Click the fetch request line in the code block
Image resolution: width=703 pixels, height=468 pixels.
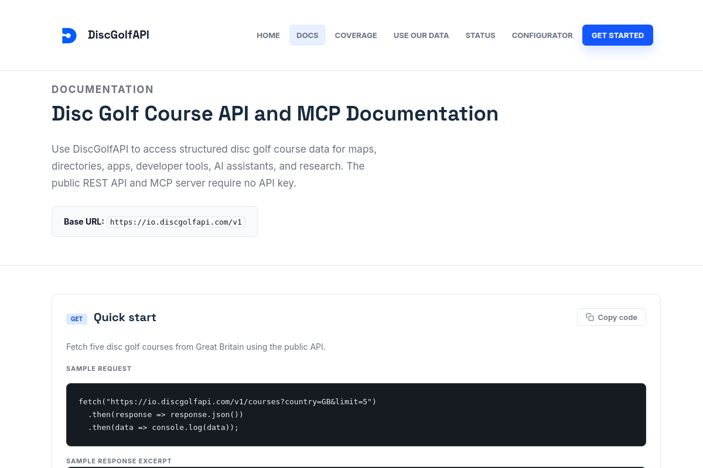227,402
